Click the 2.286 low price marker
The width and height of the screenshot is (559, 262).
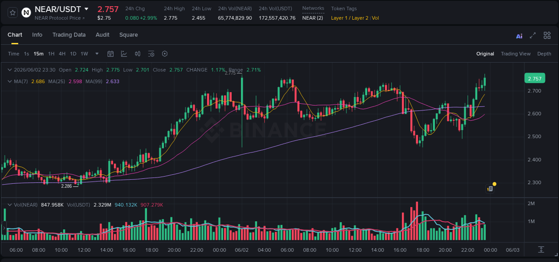coord(66,186)
